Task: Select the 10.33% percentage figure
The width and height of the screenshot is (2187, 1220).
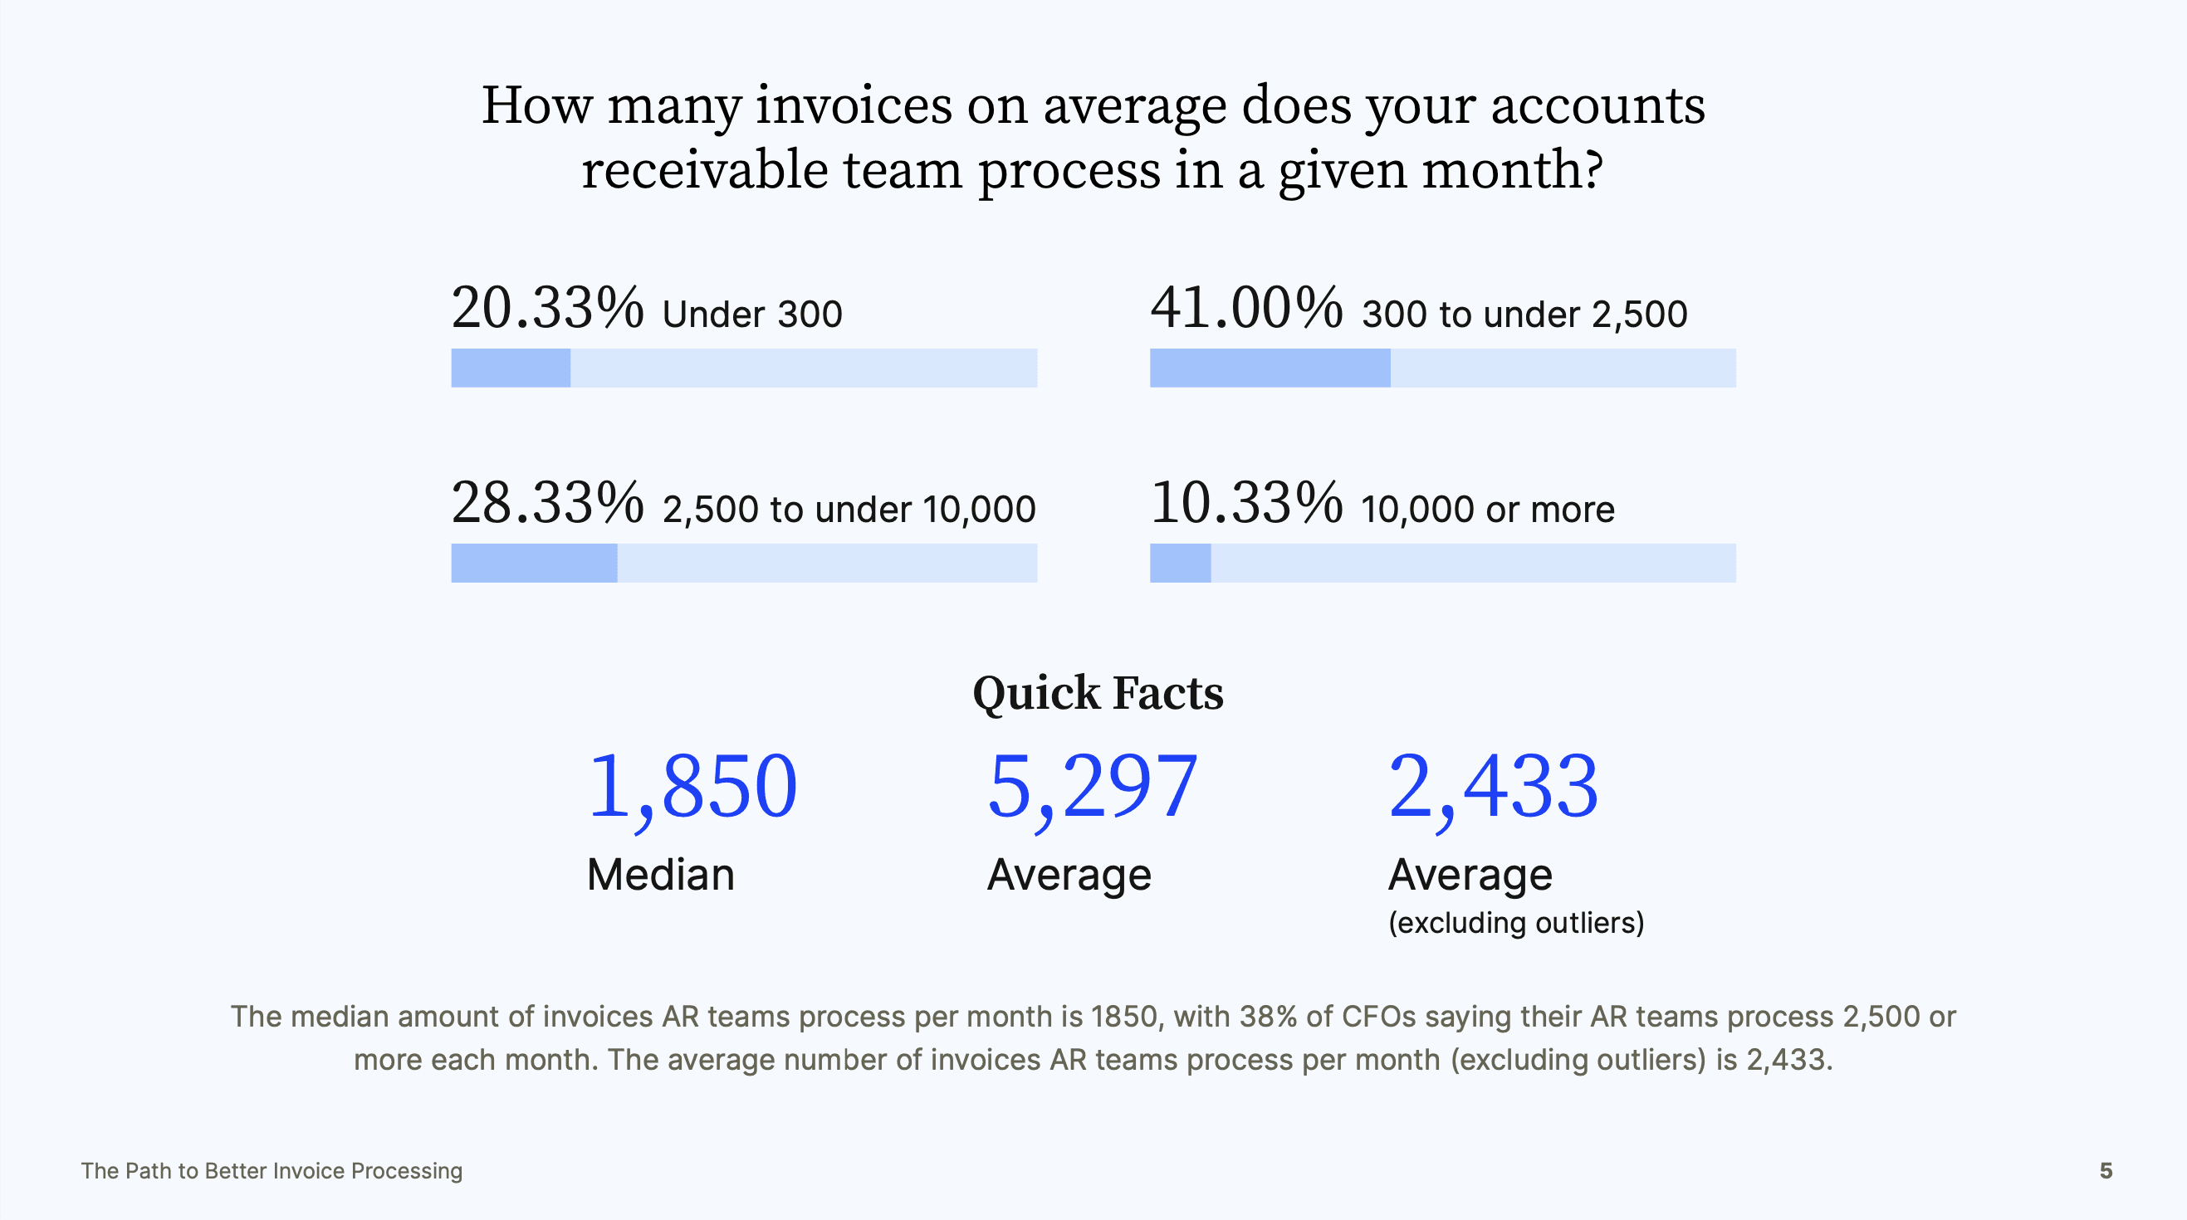Action: [x=1246, y=504]
